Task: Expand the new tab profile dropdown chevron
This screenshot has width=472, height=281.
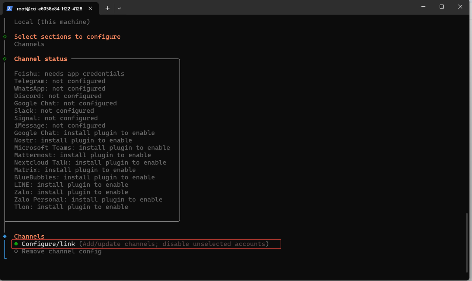Action: [x=119, y=8]
